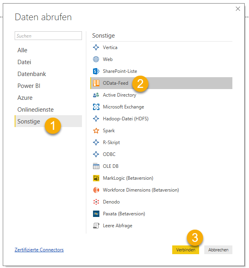Viewport: 249px width, 268px height.
Task: Click the orange OData-Feed icon
Action: click(x=96, y=83)
